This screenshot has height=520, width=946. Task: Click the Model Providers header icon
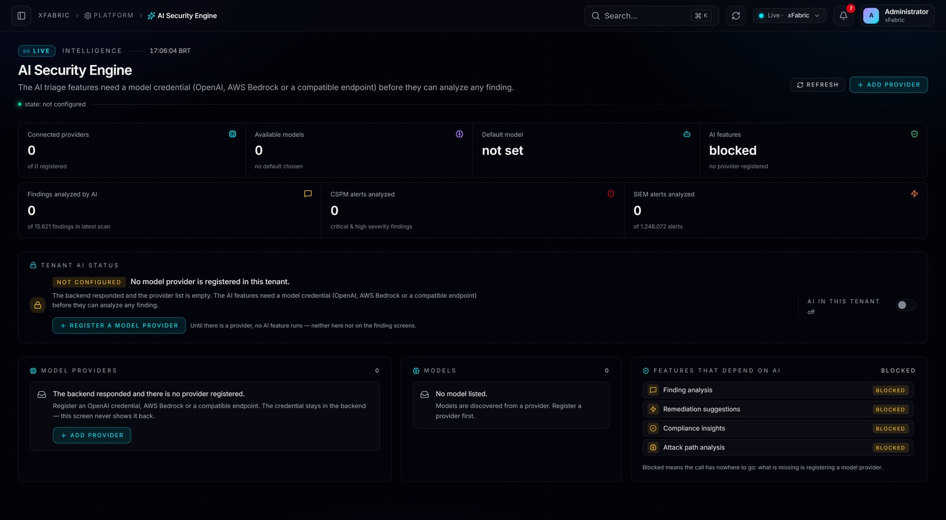pos(33,370)
